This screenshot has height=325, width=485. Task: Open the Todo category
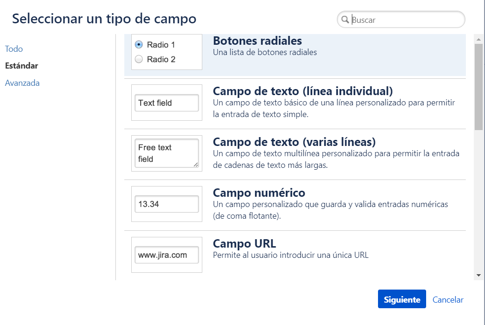(x=14, y=49)
